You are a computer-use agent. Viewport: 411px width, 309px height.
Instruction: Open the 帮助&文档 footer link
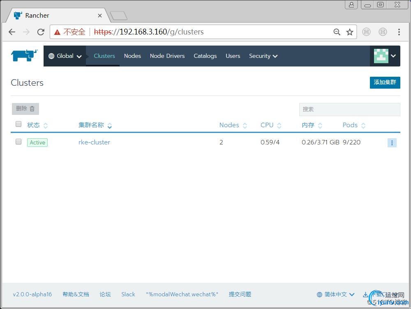coord(76,294)
